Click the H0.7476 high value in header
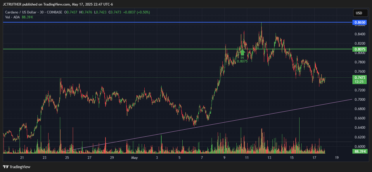The height and width of the screenshot is (172, 372). coord(86,12)
